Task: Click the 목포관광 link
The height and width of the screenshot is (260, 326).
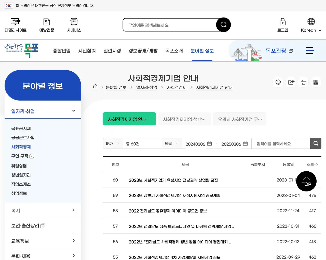Action: pyautogui.click(x=276, y=51)
